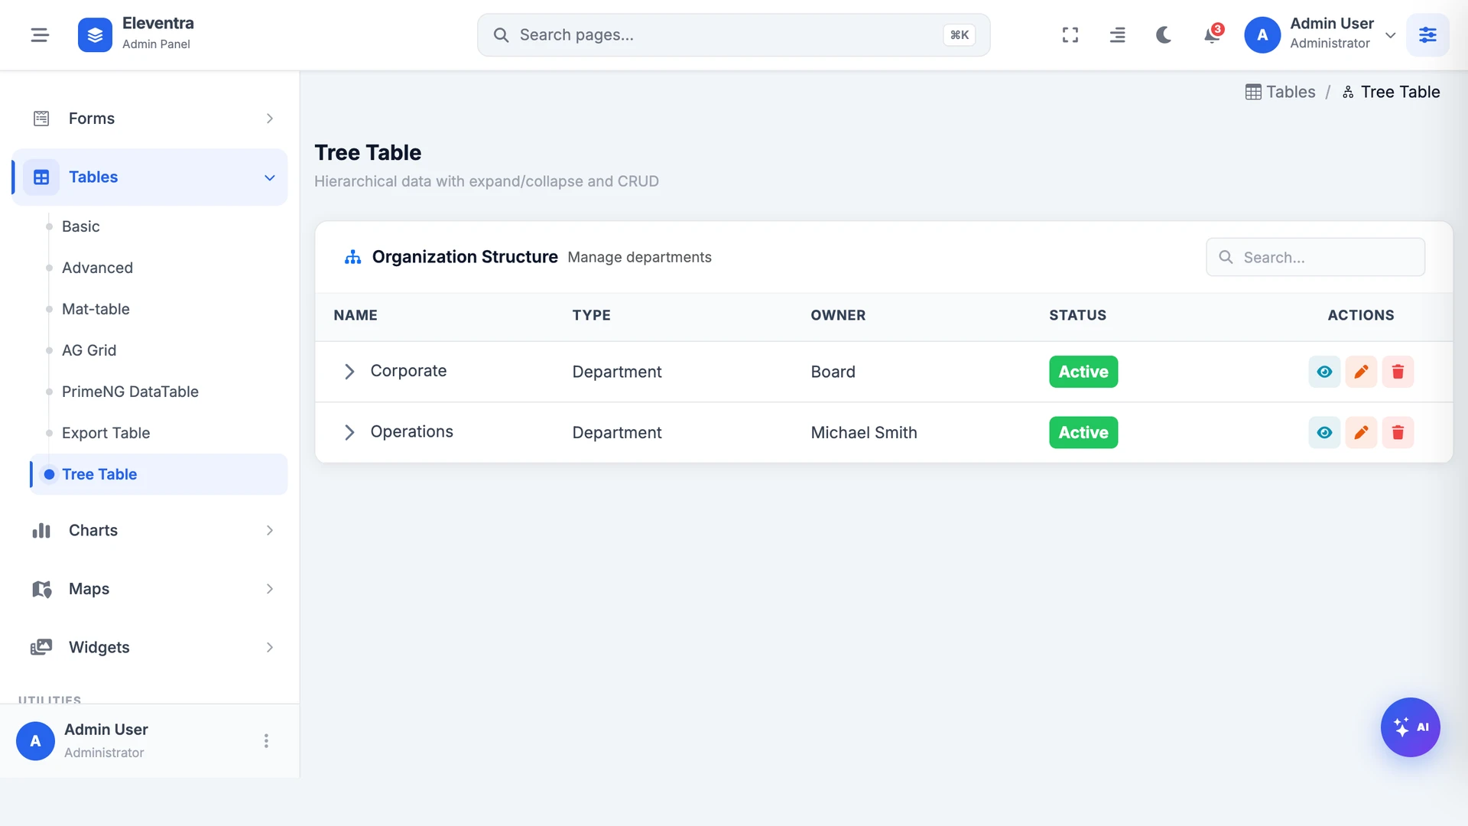The image size is (1468, 826).
Task: Click the Tables sidebar icon
Action: (x=41, y=177)
